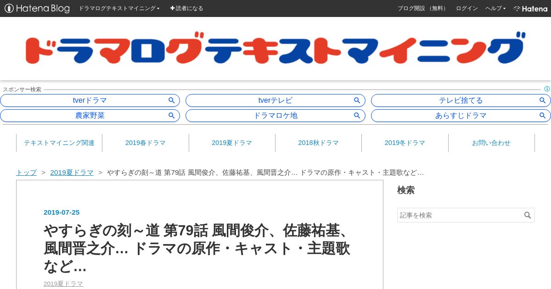Screen dimensions: 551x289
Task: Open 2019夏ドラマ nav tab
Action: 232,143
